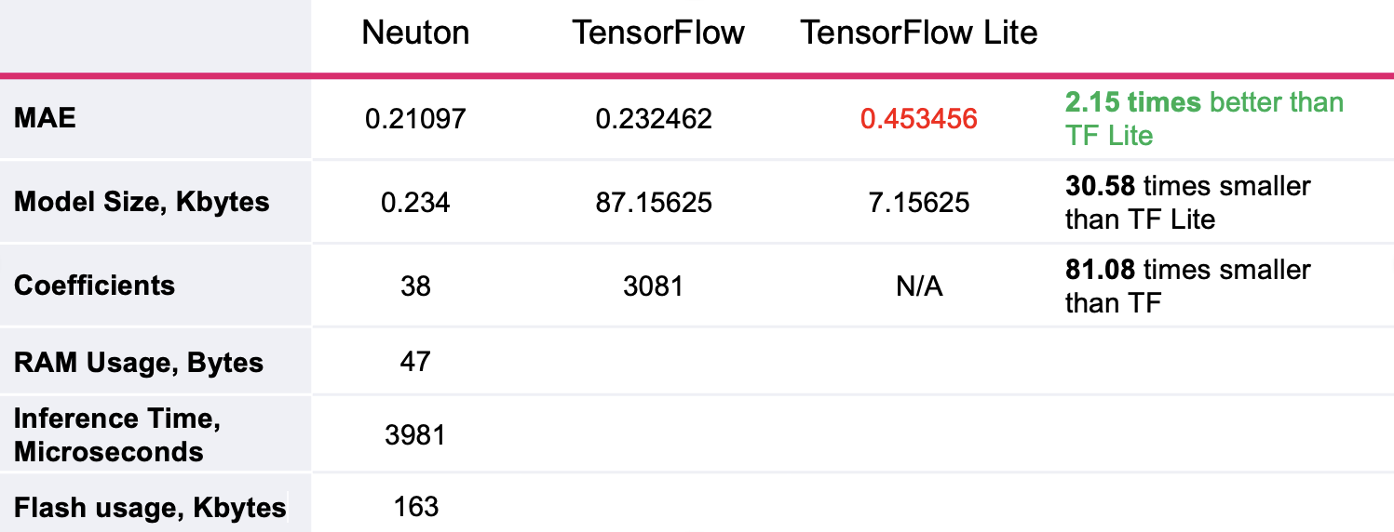Click the Neuton MAE value 0.21097
The image size is (1394, 532).
pyautogui.click(x=415, y=119)
